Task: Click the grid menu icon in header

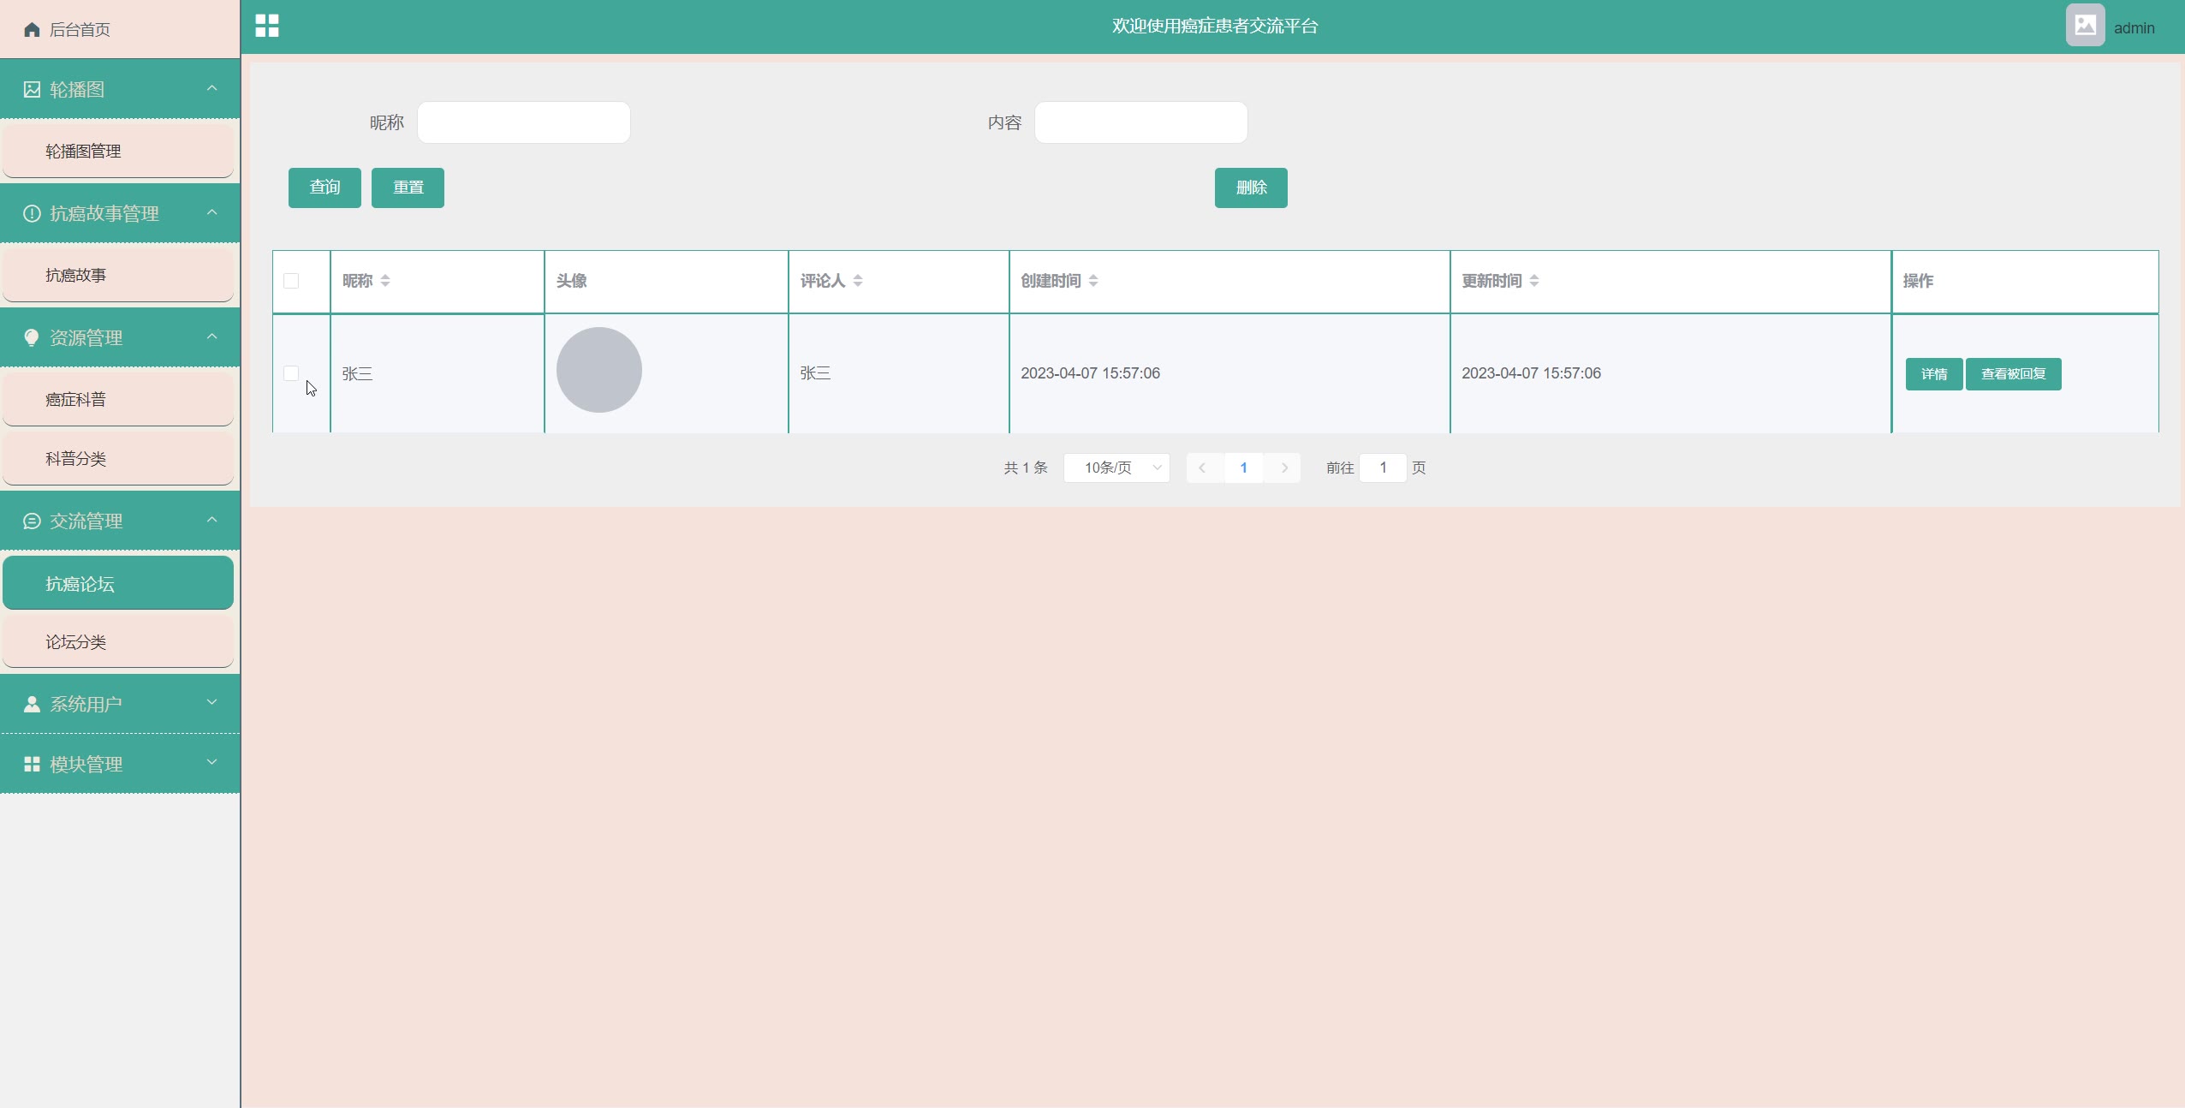Action: click(267, 26)
